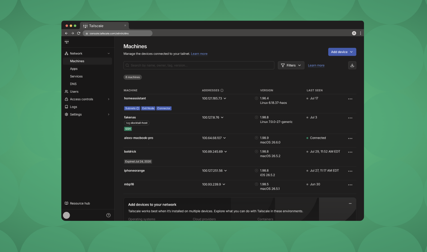Screen dimensions: 427x252
Task: Open the Filters dropdown
Action: pyautogui.click(x=291, y=65)
